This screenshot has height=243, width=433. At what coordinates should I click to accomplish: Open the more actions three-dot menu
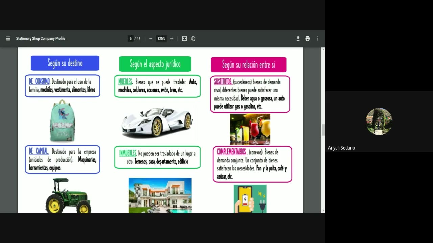[317, 38]
